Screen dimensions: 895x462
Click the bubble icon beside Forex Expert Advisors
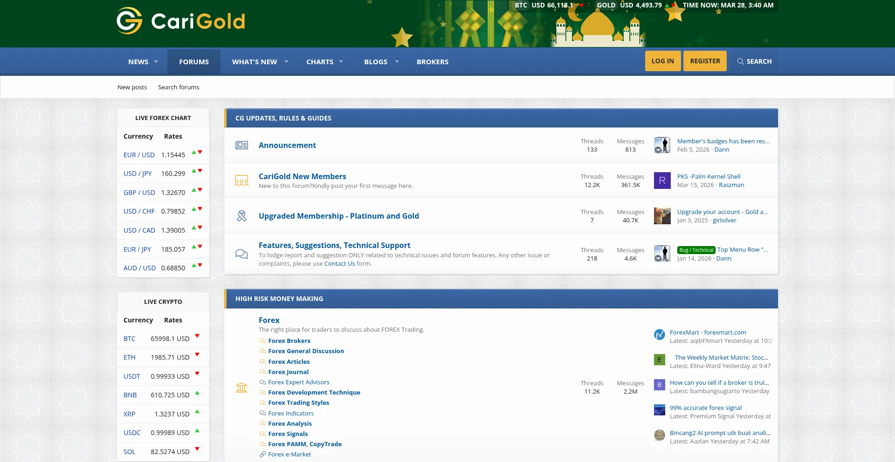tap(263, 382)
